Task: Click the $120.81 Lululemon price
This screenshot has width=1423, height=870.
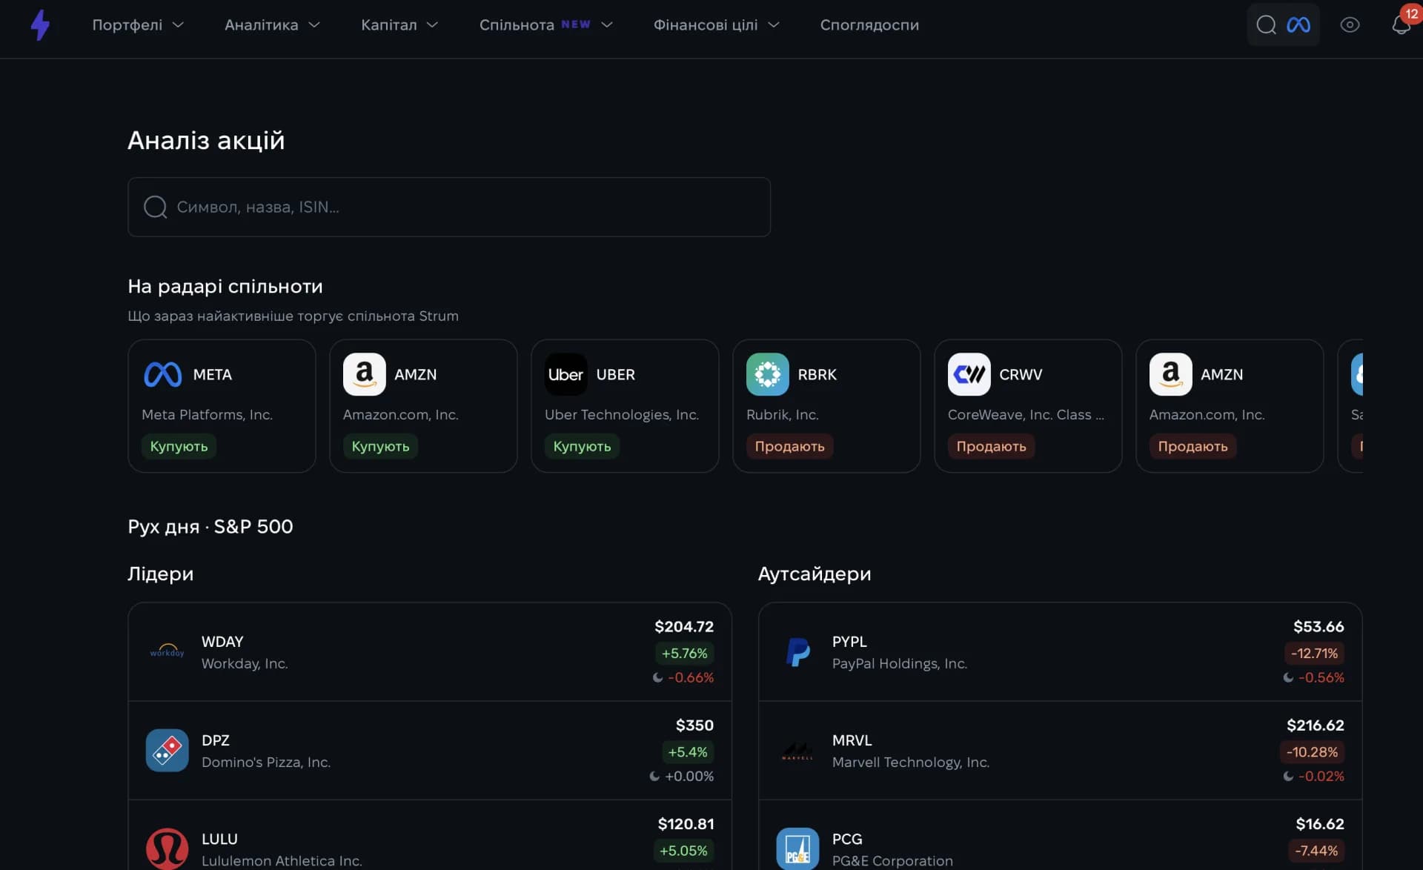Action: point(686,823)
